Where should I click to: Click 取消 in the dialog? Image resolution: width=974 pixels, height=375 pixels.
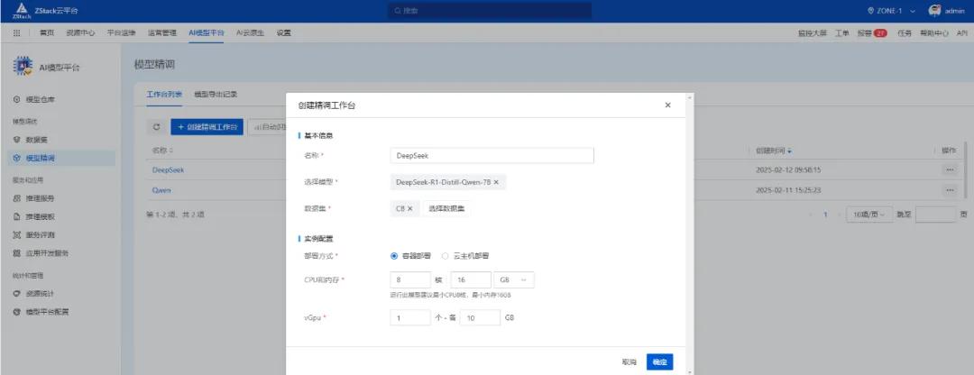[x=629, y=362]
